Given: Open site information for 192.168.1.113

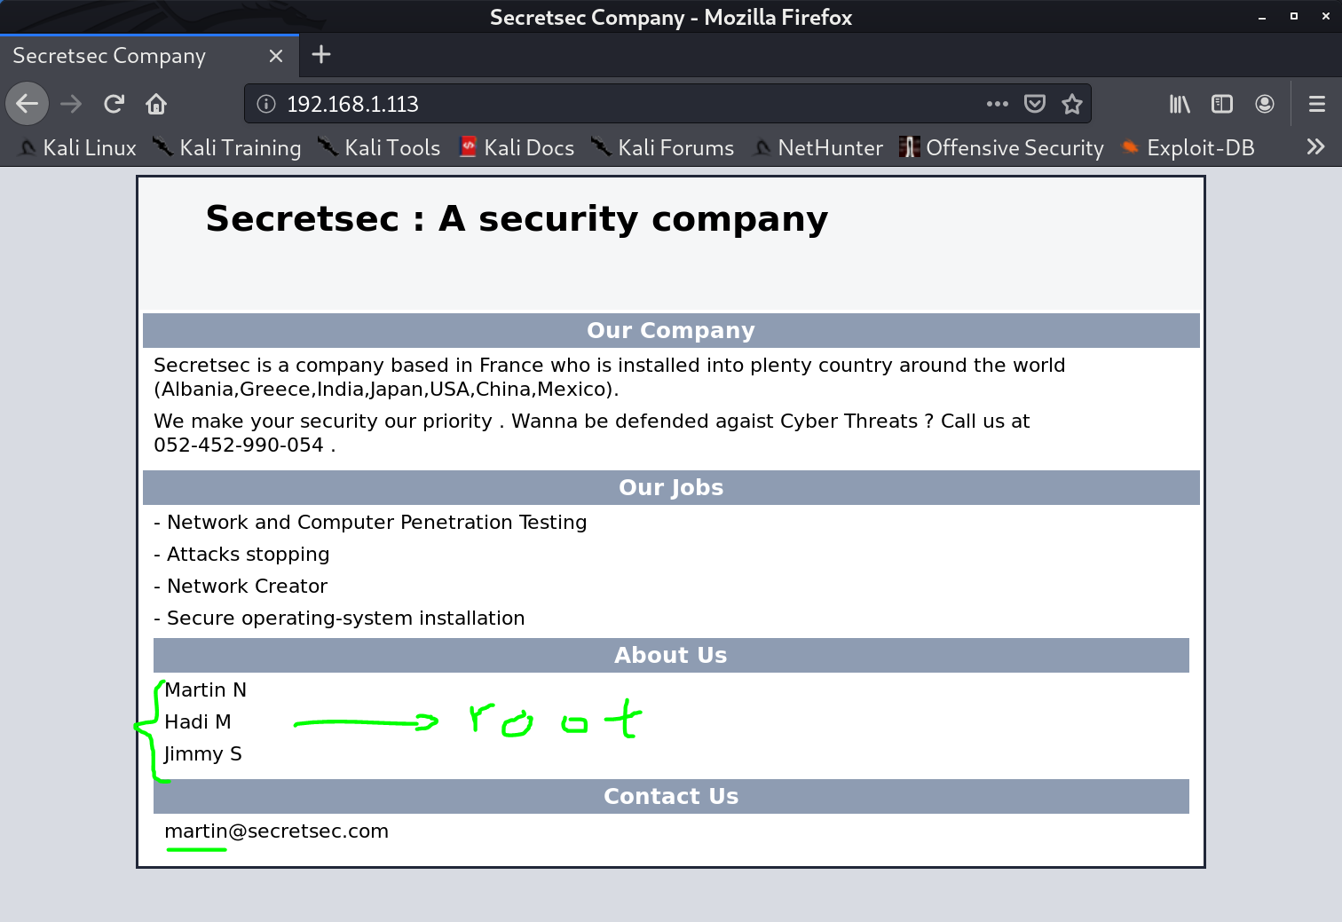Looking at the screenshot, I should [266, 104].
